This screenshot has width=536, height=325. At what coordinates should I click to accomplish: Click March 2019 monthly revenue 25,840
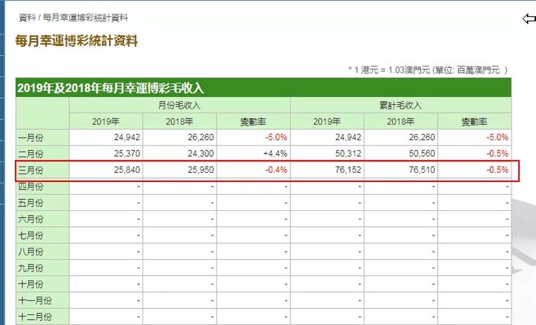[x=127, y=170]
